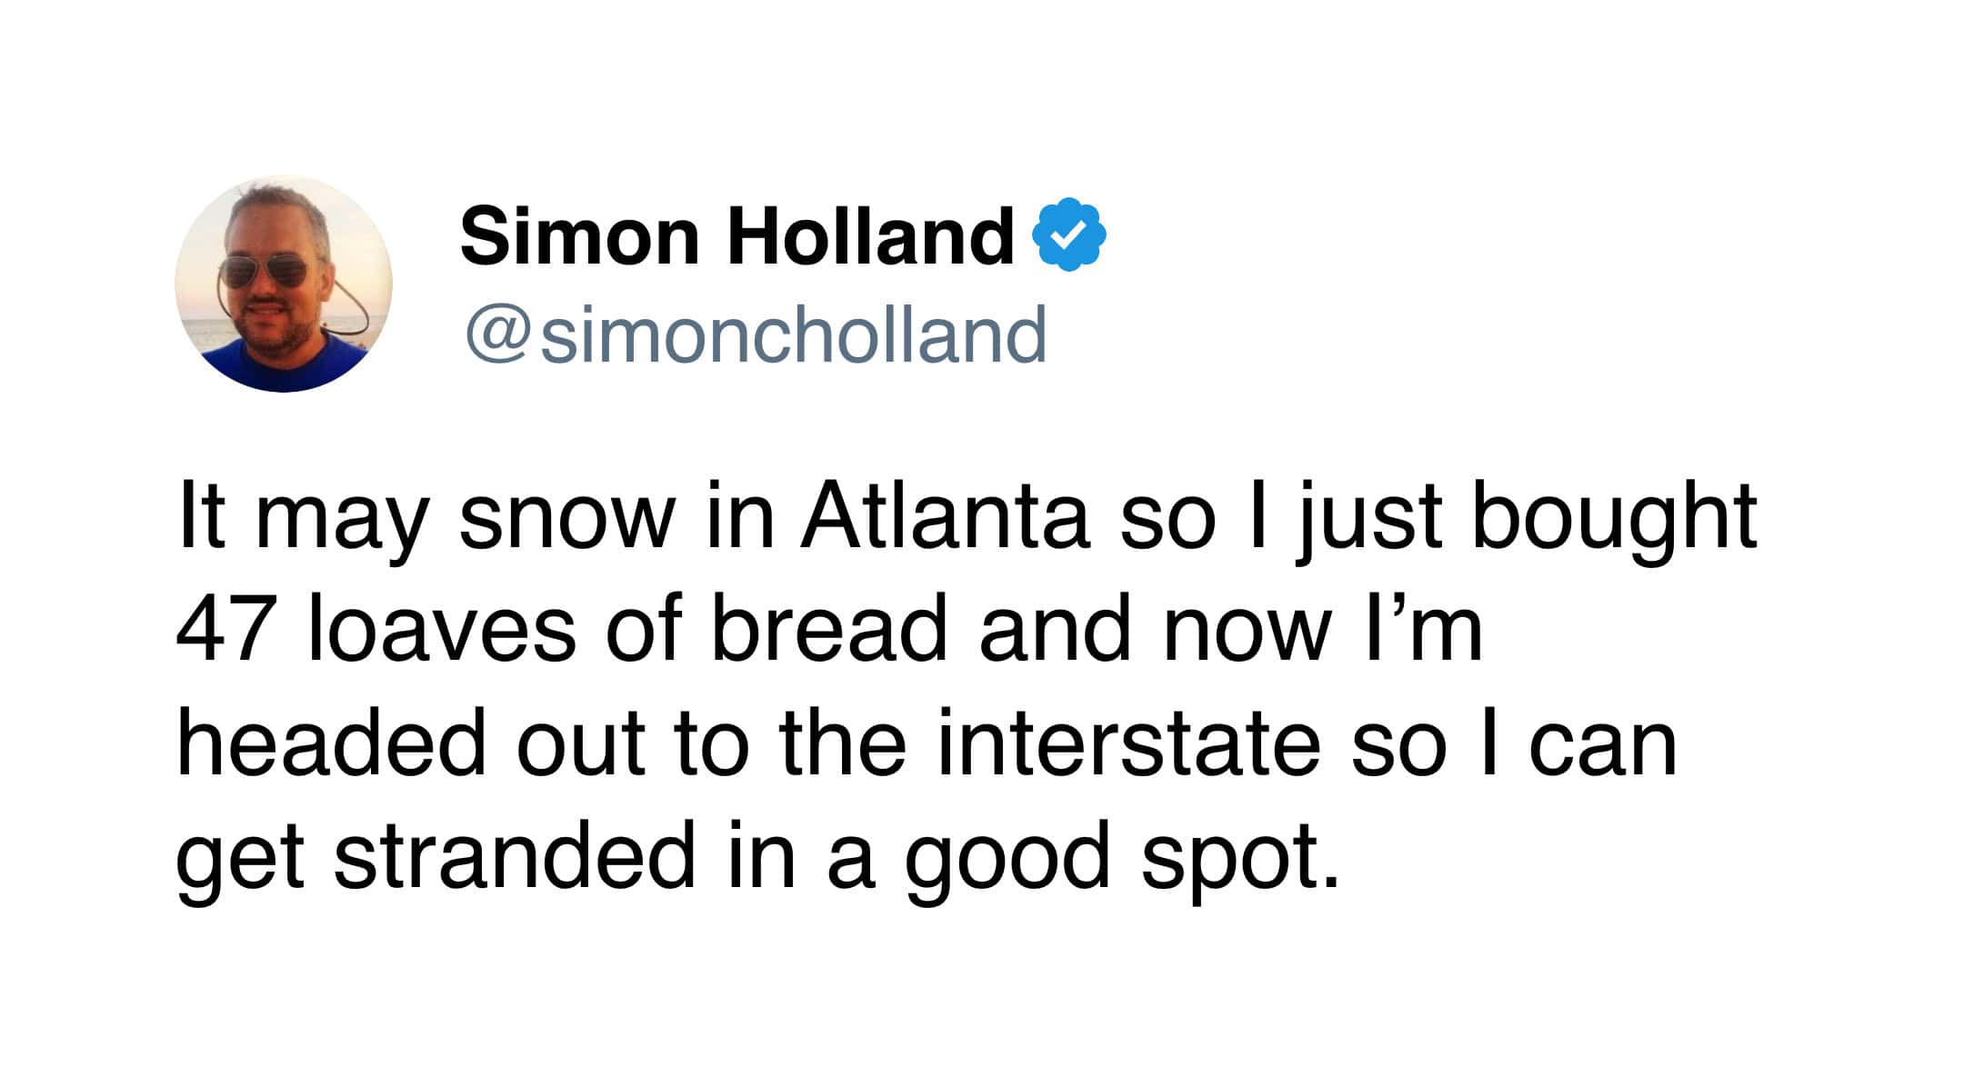Click the word "Holland" in the display name

[870, 236]
